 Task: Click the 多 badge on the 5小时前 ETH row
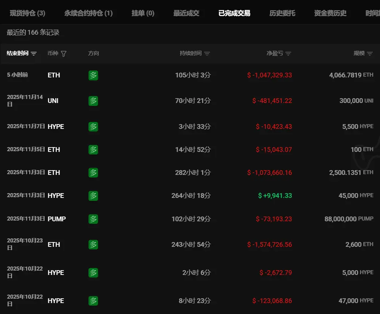(x=93, y=75)
